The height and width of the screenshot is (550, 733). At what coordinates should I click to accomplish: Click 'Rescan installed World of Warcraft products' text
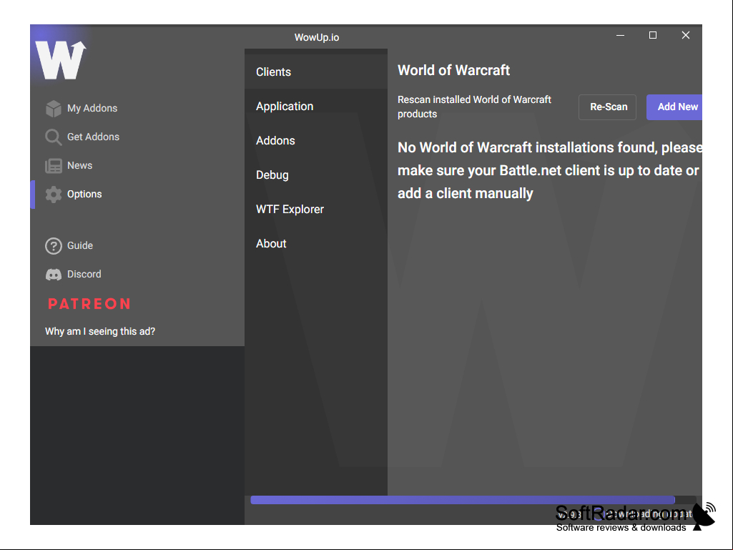point(474,107)
